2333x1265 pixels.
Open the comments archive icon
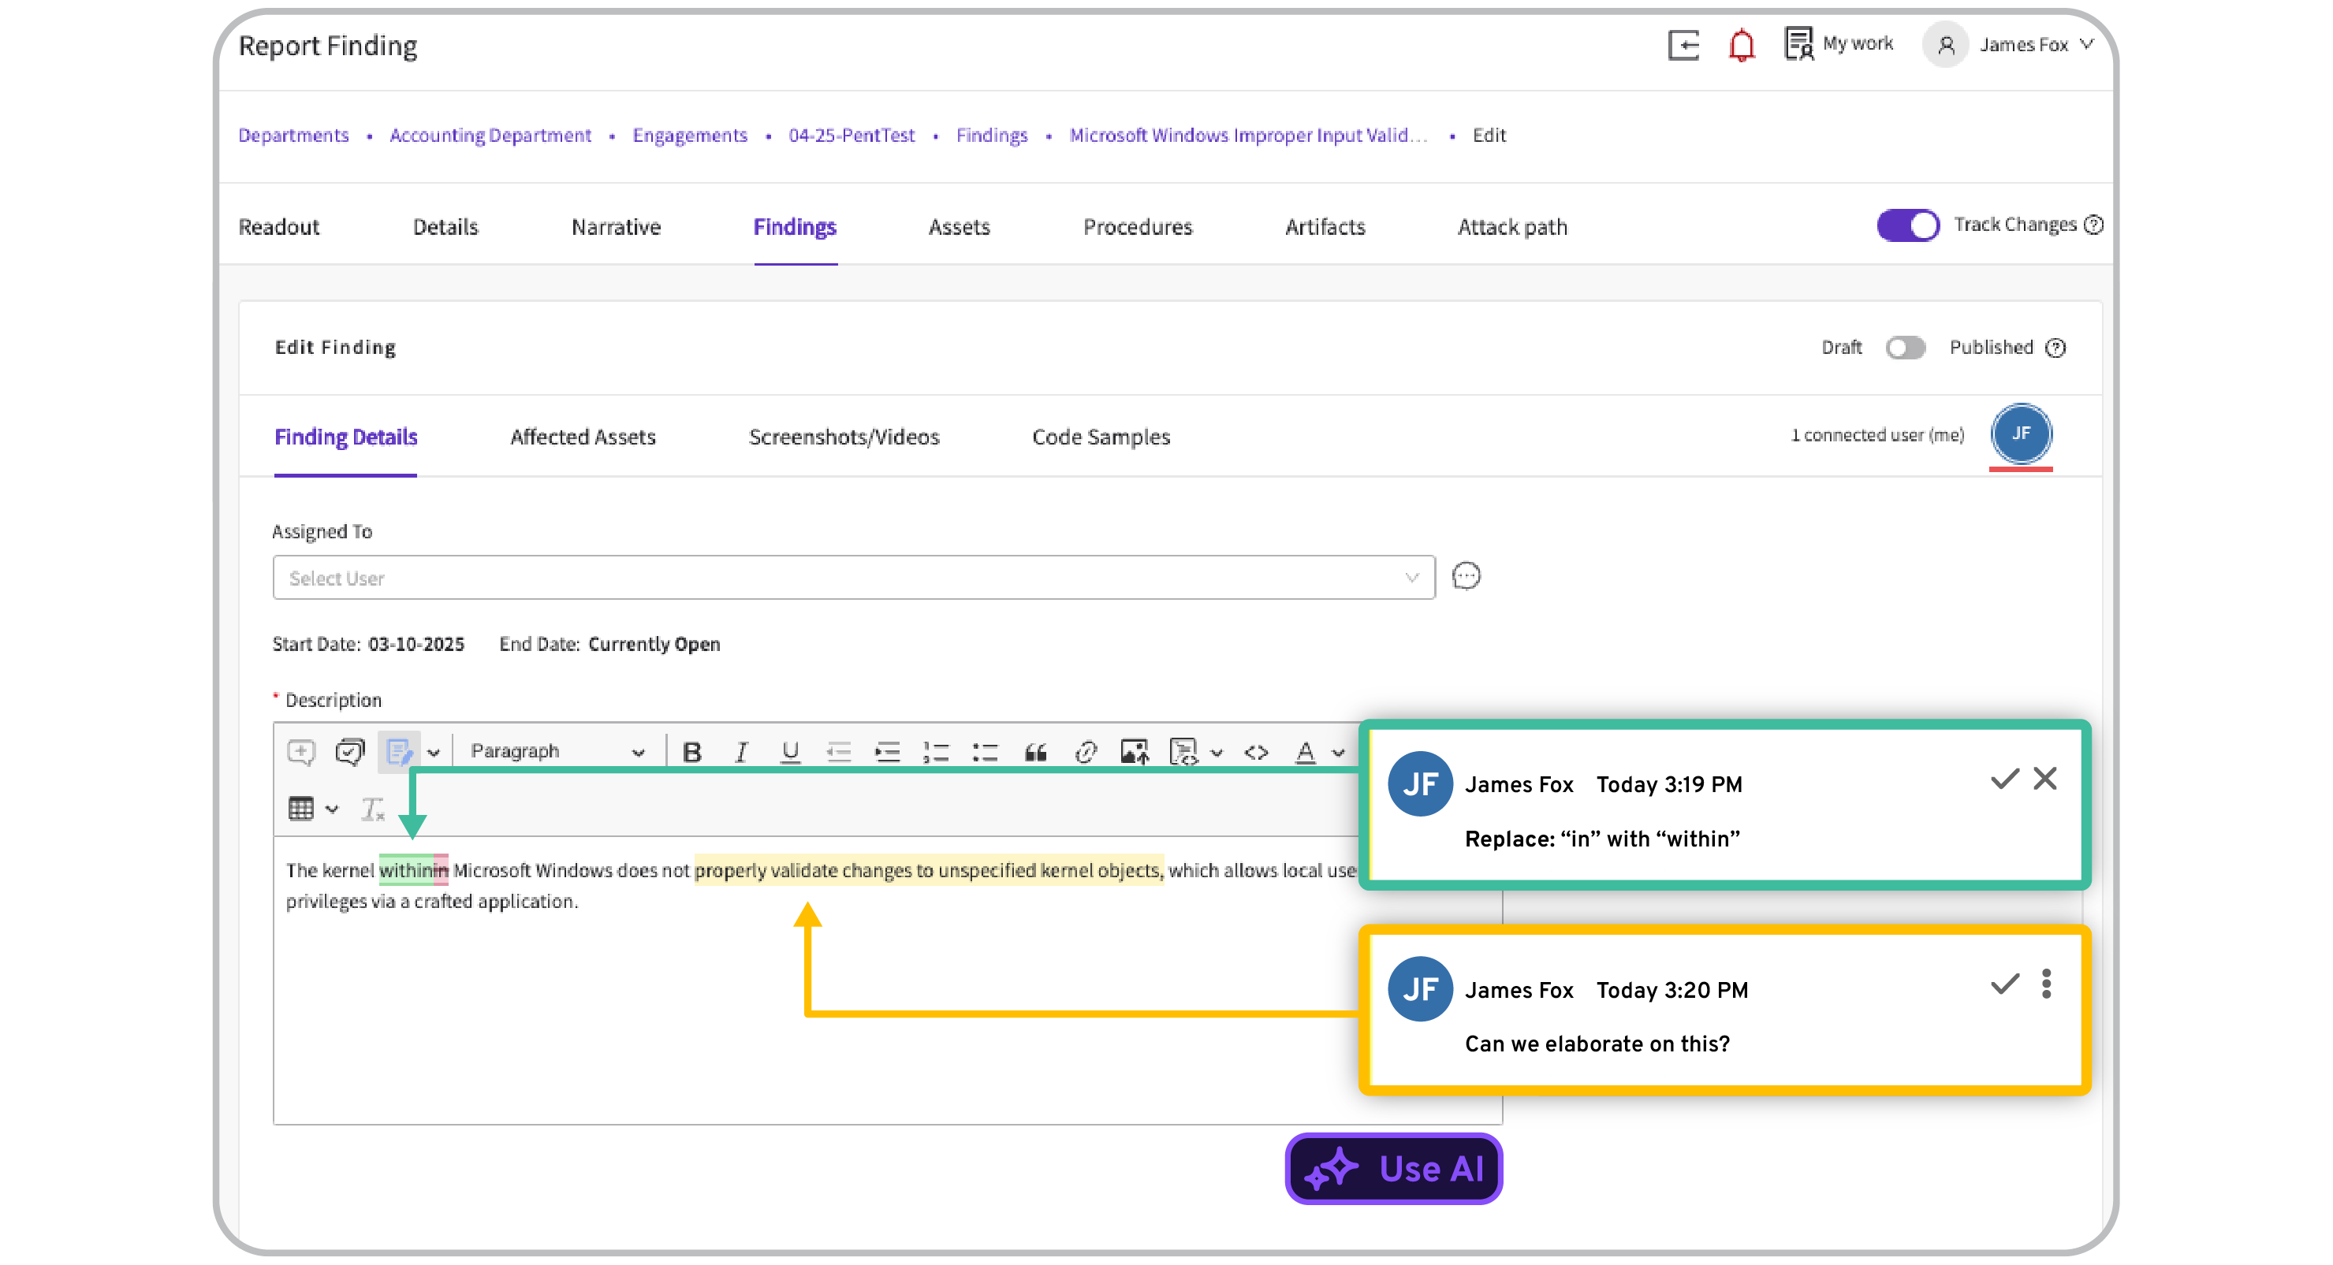point(349,752)
